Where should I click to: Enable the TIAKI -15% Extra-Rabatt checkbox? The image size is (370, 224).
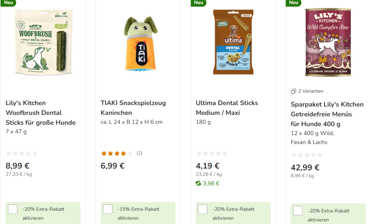[x=108, y=209]
